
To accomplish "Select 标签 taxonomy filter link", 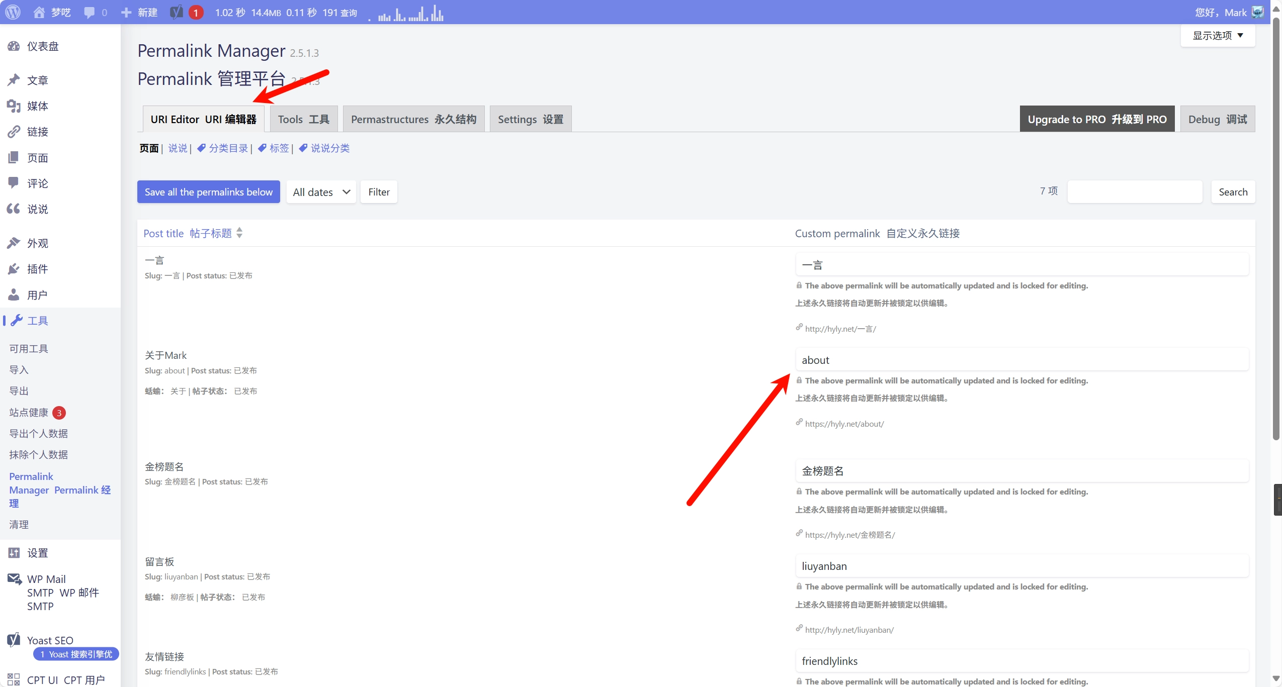I will (x=274, y=148).
